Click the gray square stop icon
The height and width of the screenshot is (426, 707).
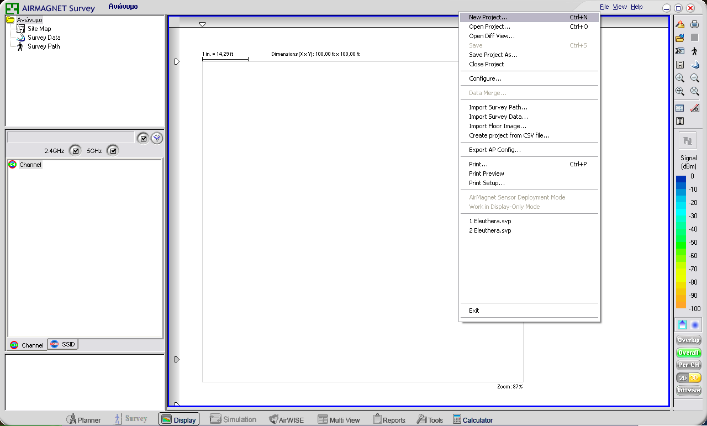click(695, 38)
